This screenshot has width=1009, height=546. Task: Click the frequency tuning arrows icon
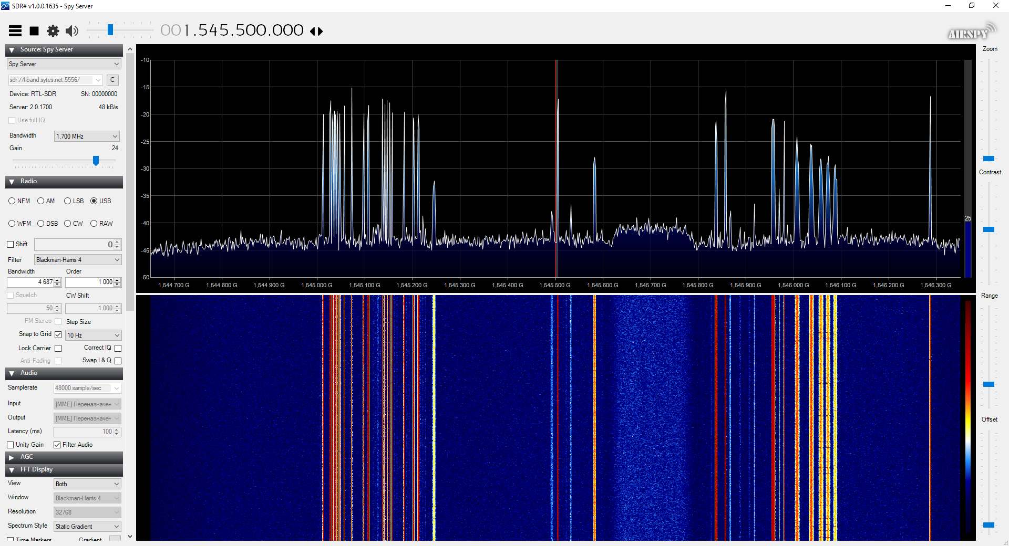click(x=316, y=31)
